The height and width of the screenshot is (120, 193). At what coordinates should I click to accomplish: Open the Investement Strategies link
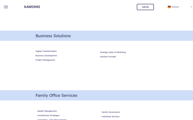(48, 116)
